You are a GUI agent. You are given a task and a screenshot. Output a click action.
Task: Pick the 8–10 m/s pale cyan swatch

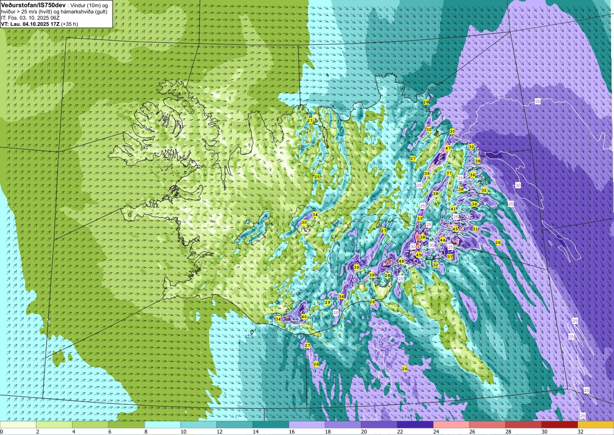[x=163, y=424]
